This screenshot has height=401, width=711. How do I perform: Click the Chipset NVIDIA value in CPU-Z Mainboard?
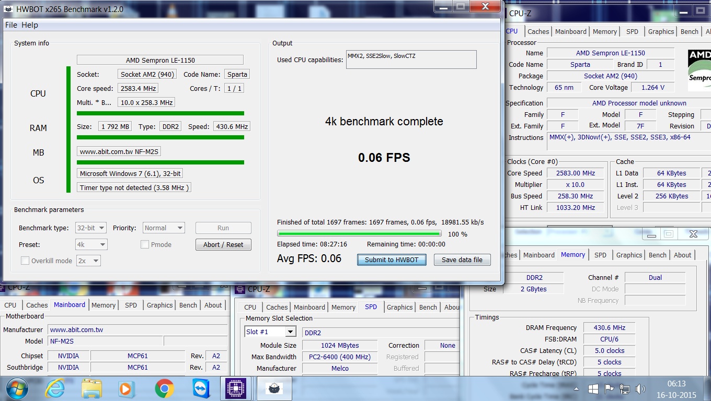coord(68,356)
